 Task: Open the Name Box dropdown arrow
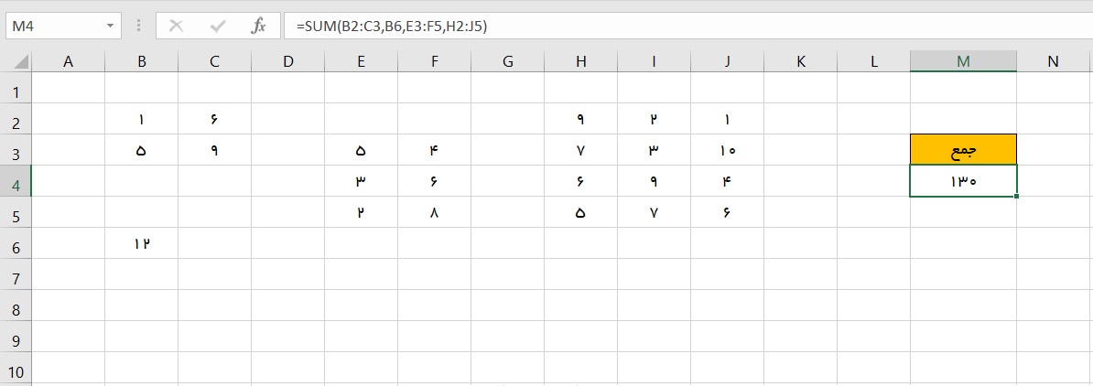(x=111, y=26)
